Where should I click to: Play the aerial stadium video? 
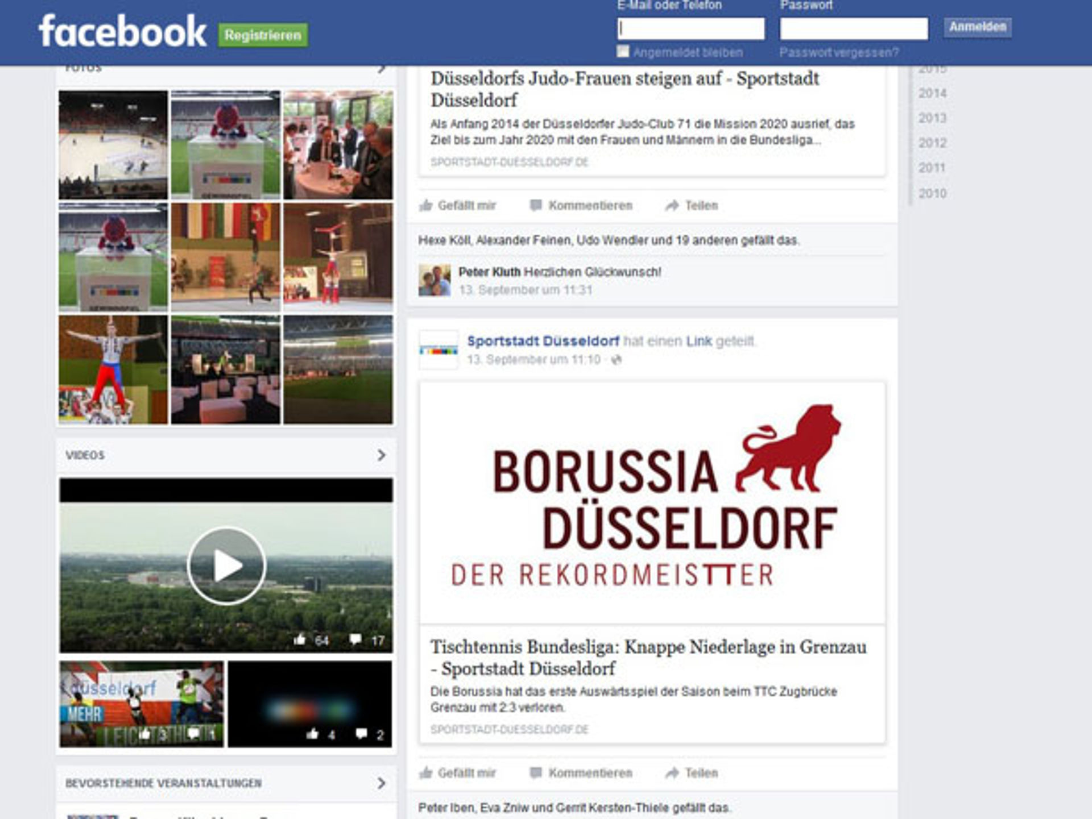(x=226, y=566)
